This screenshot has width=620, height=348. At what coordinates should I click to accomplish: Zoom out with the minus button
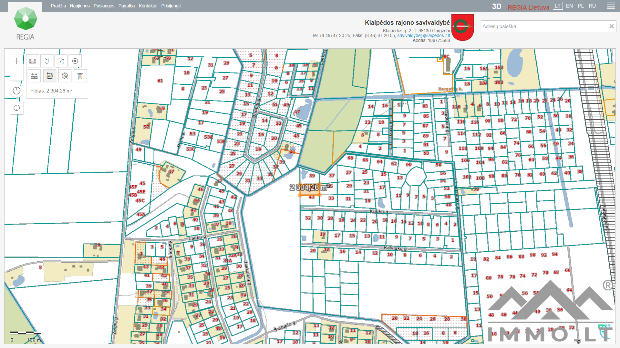tap(17, 74)
